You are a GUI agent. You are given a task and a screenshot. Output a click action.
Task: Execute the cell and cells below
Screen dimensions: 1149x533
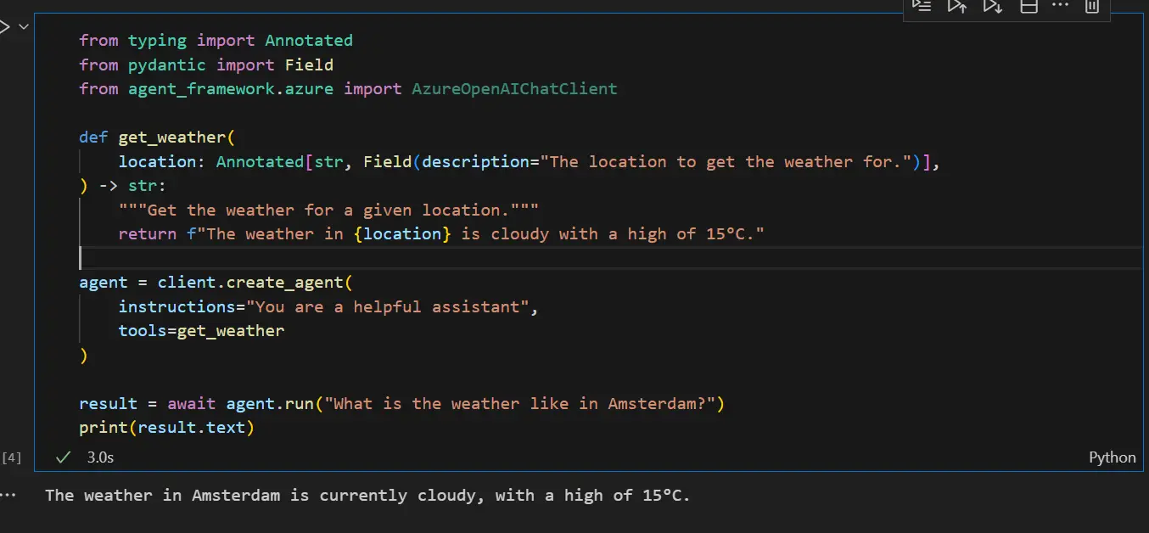(x=993, y=7)
